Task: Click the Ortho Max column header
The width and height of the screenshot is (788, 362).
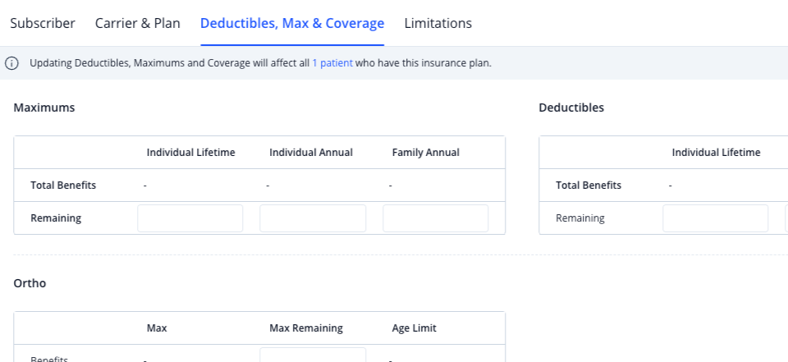Action: [157, 328]
